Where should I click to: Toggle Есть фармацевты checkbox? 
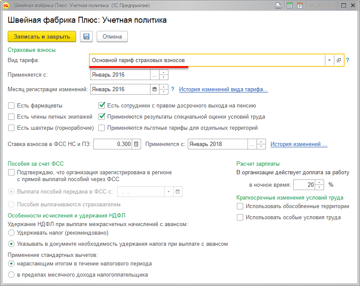point(11,105)
